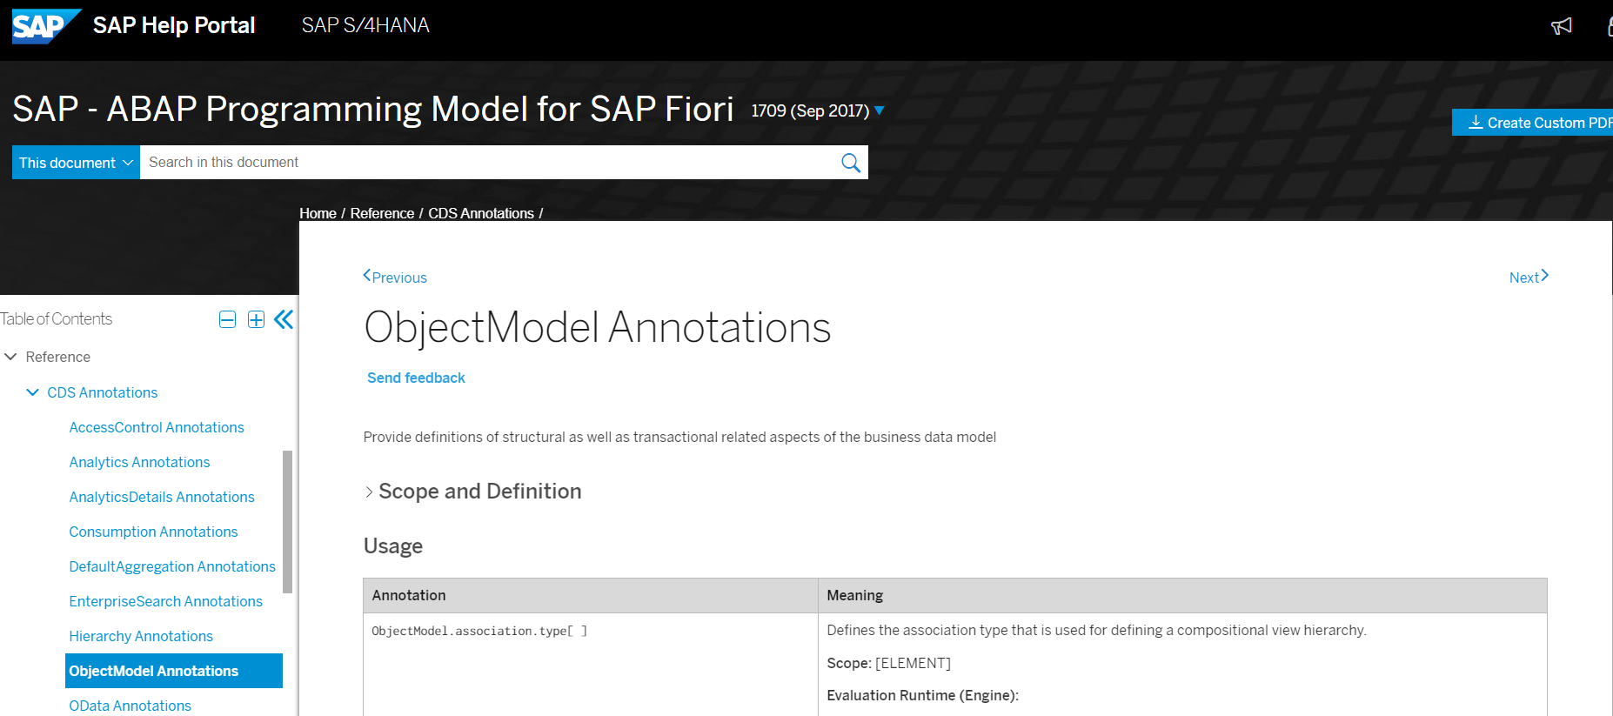Open the version 1709 dropdown arrow
Viewport: 1613px width, 716px height.
880,110
